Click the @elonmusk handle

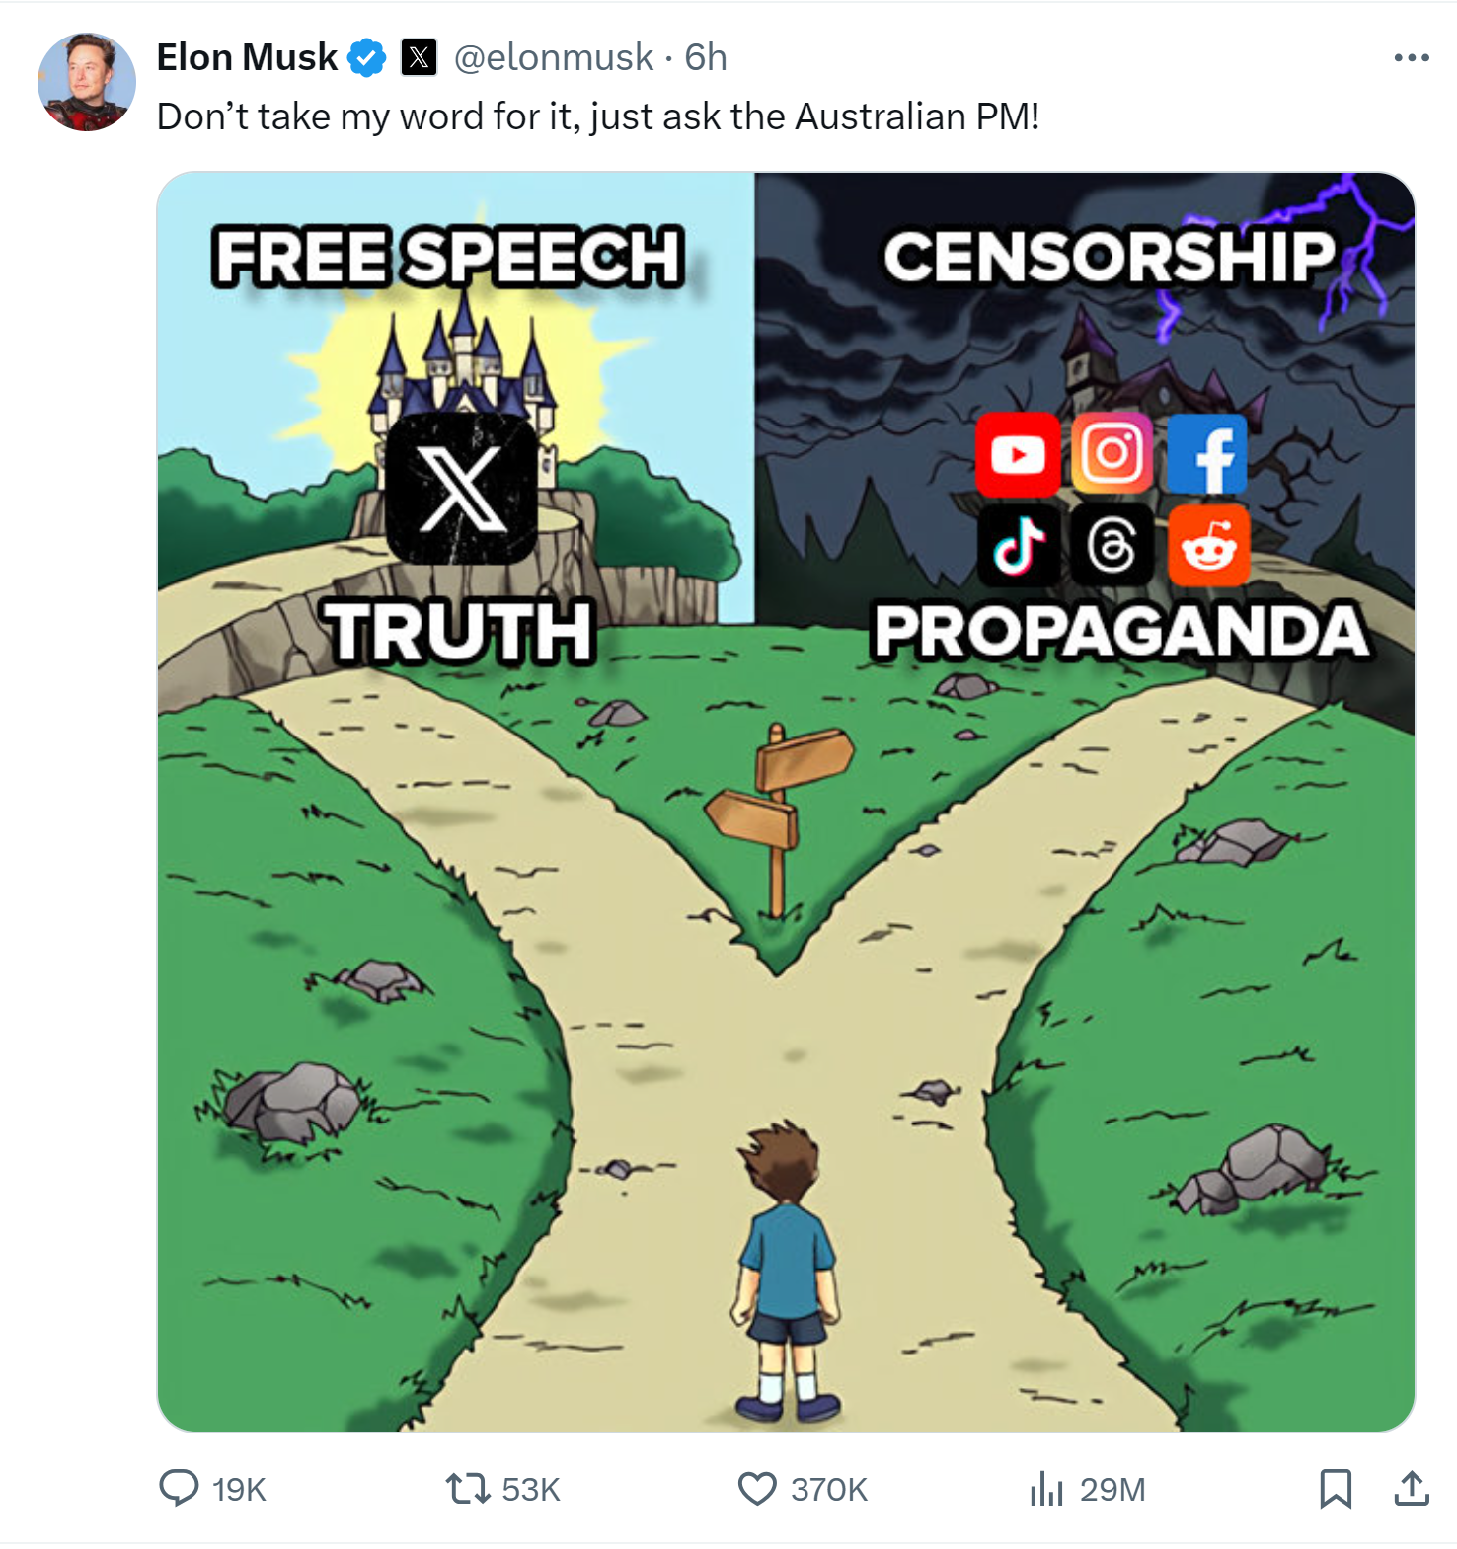click(x=553, y=57)
